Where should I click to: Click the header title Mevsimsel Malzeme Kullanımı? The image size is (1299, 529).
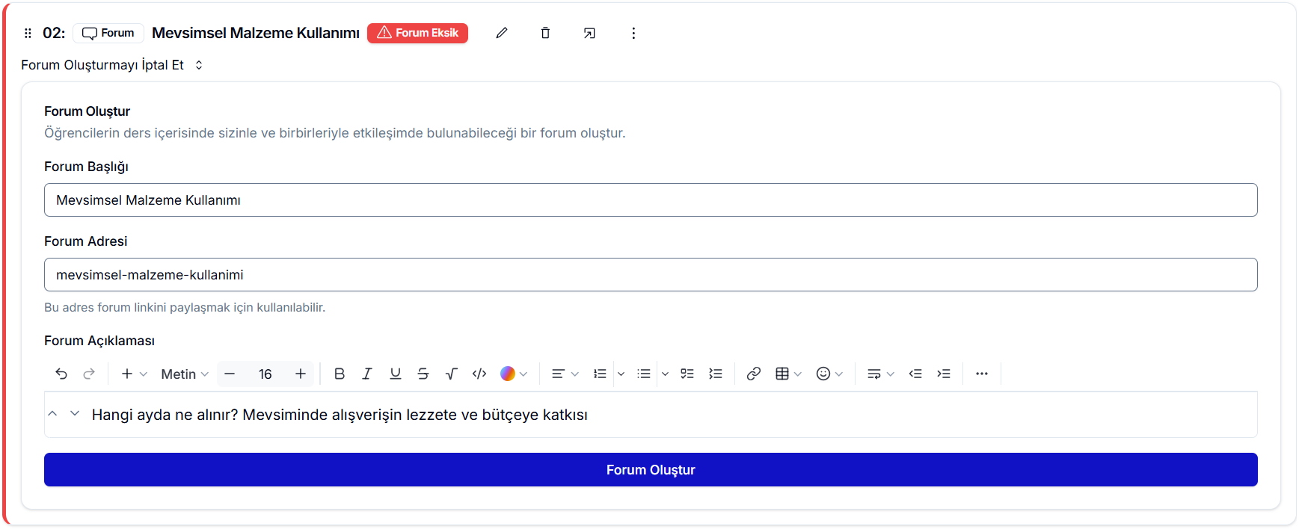tap(256, 33)
